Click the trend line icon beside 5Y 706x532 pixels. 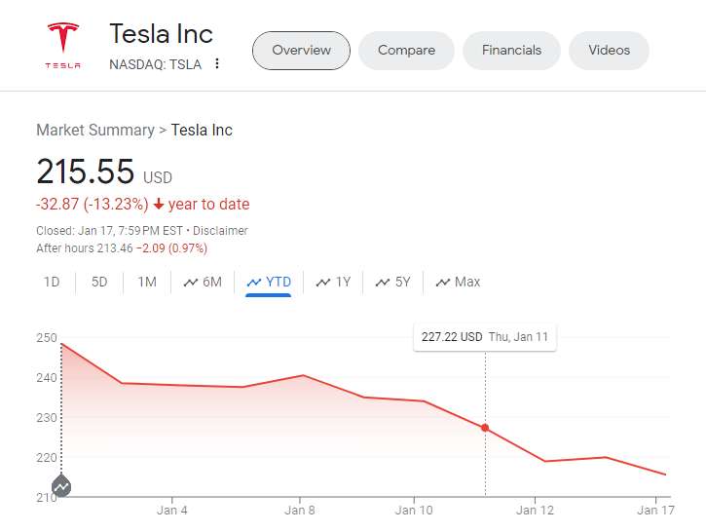[x=383, y=283]
